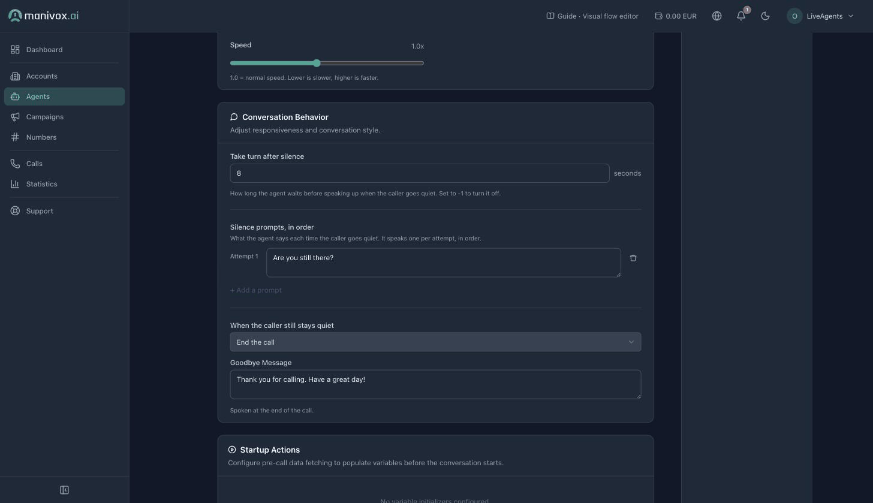Click the Campaigns megaphone icon

[15, 117]
